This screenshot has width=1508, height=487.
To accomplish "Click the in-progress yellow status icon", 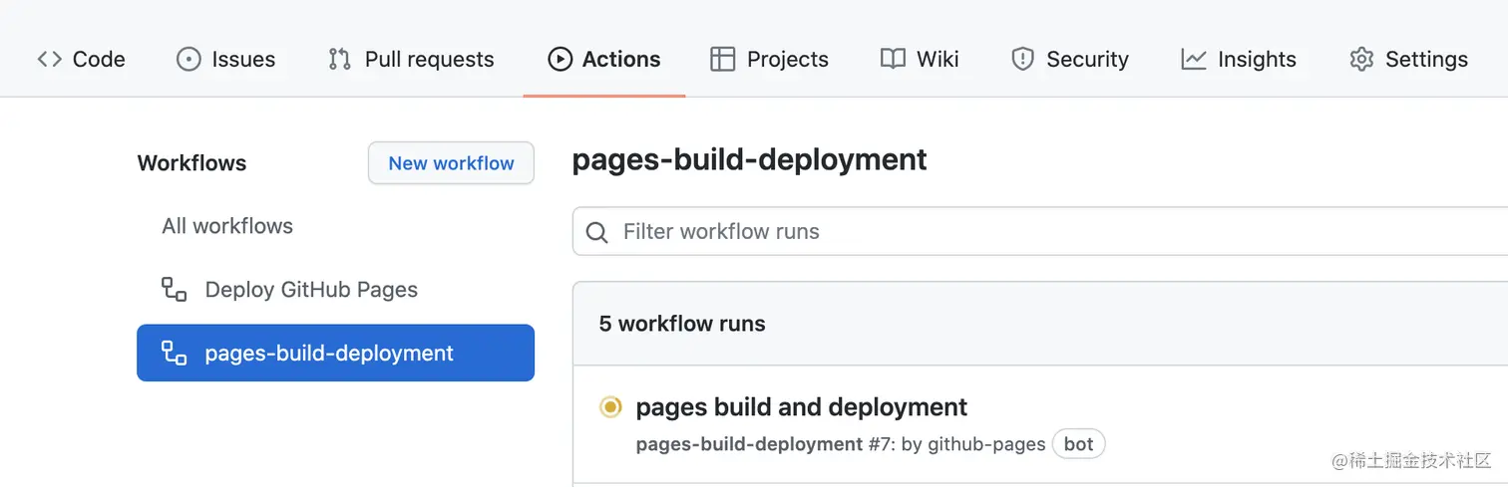I will pyautogui.click(x=610, y=407).
